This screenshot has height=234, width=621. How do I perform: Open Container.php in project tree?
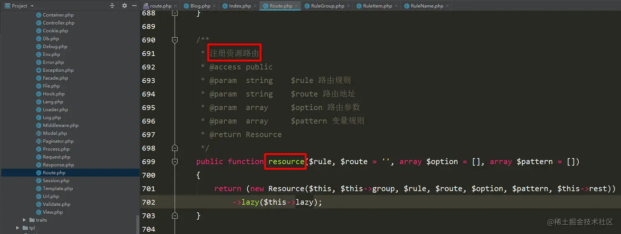point(58,15)
